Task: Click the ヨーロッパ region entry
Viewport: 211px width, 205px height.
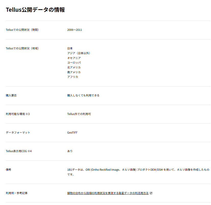Action: tap(74, 63)
